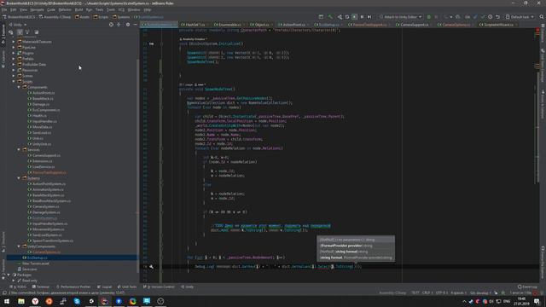Open the Unit Tests tool window

tap(127, 287)
